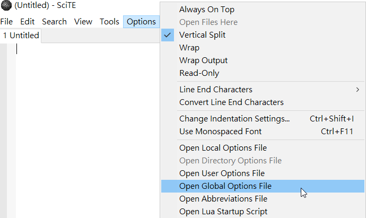Viewport: 366px width, 218px height.
Task: Select the 1 Untitled tab
Action: [21, 36]
